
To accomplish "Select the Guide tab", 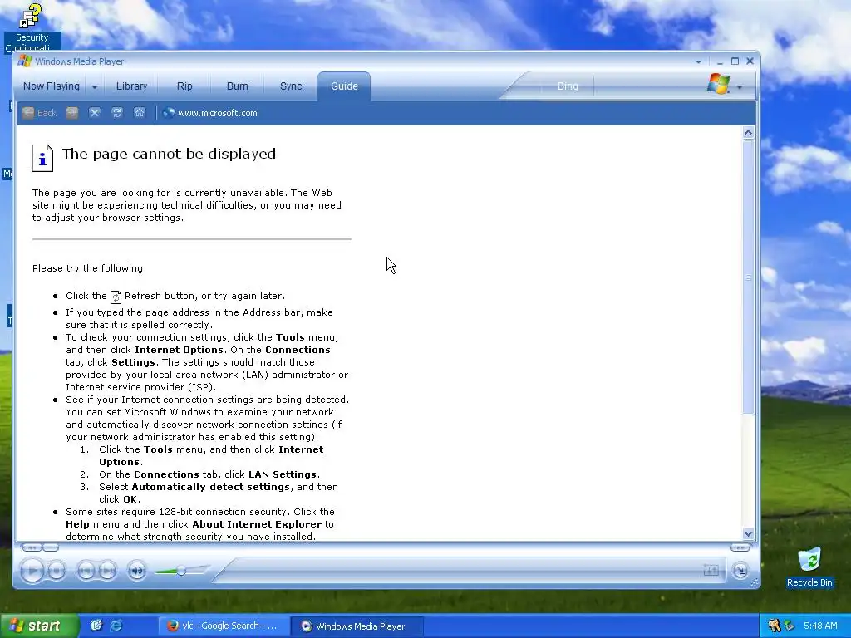I will (344, 86).
